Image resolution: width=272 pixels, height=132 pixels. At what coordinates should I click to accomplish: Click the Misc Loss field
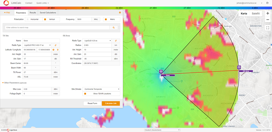[37, 89]
